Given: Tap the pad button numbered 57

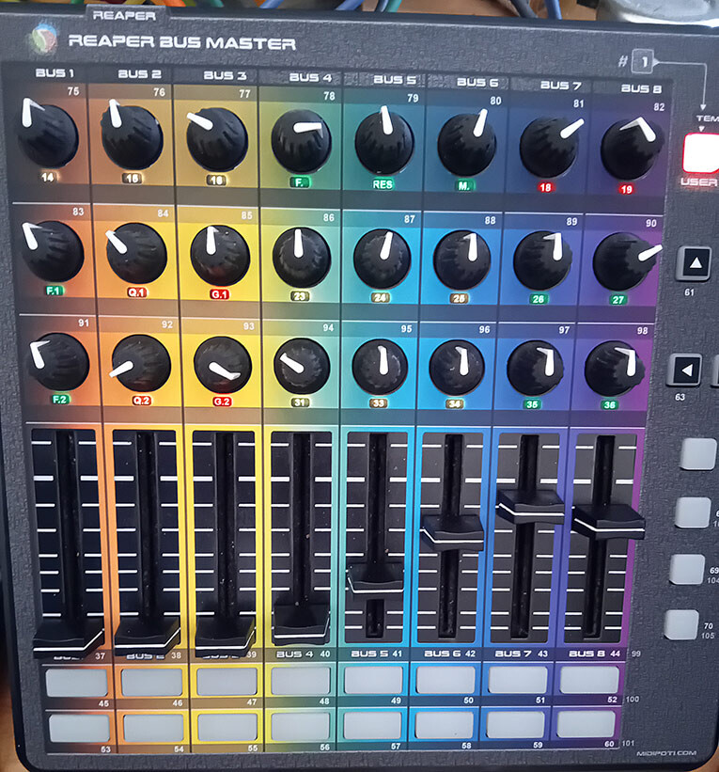Looking at the screenshot, I should click(x=372, y=725).
